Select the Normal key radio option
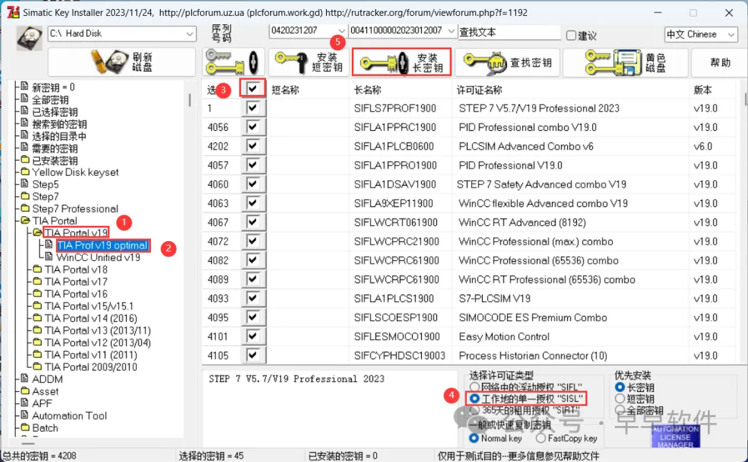Image resolution: width=748 pixels, height=462 pixels. coord(474,438)
